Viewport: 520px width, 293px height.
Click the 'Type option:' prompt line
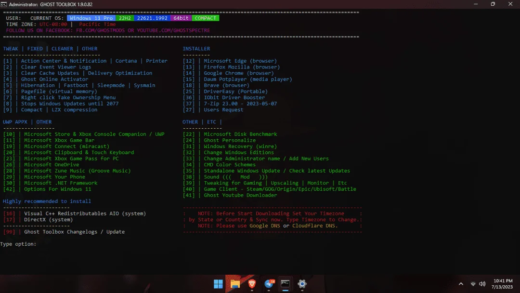18,244
